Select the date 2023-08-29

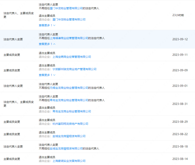[180, 122]
